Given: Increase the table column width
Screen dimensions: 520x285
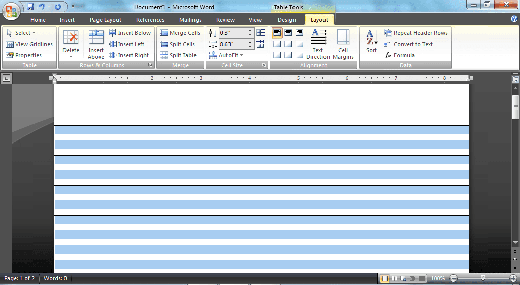Looking at the screenshot, I should (x=250, y=42).
